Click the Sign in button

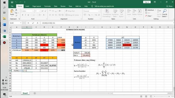[x=147, y=2]
